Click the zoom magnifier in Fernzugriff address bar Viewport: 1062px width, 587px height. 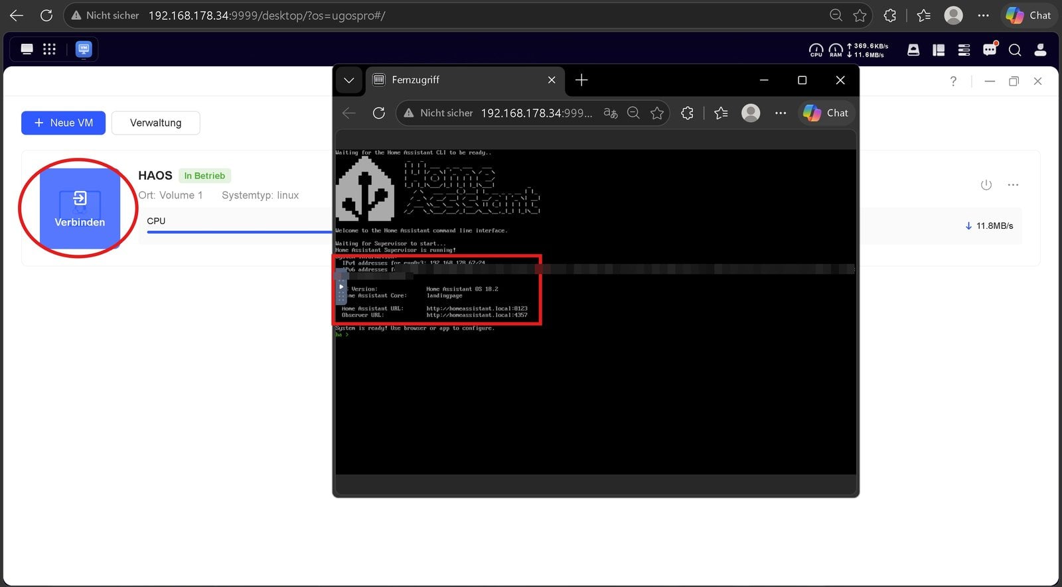point(634,113)
